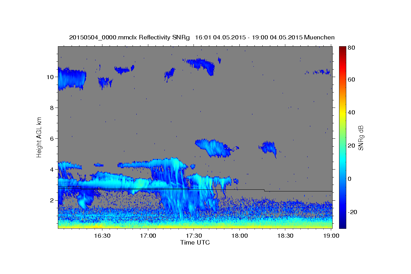Image resolution: width=411 pixels, height=274 pixels.
Task: Click the colorbar value 0
Action: pyautogui.click(x=350, y=179)
